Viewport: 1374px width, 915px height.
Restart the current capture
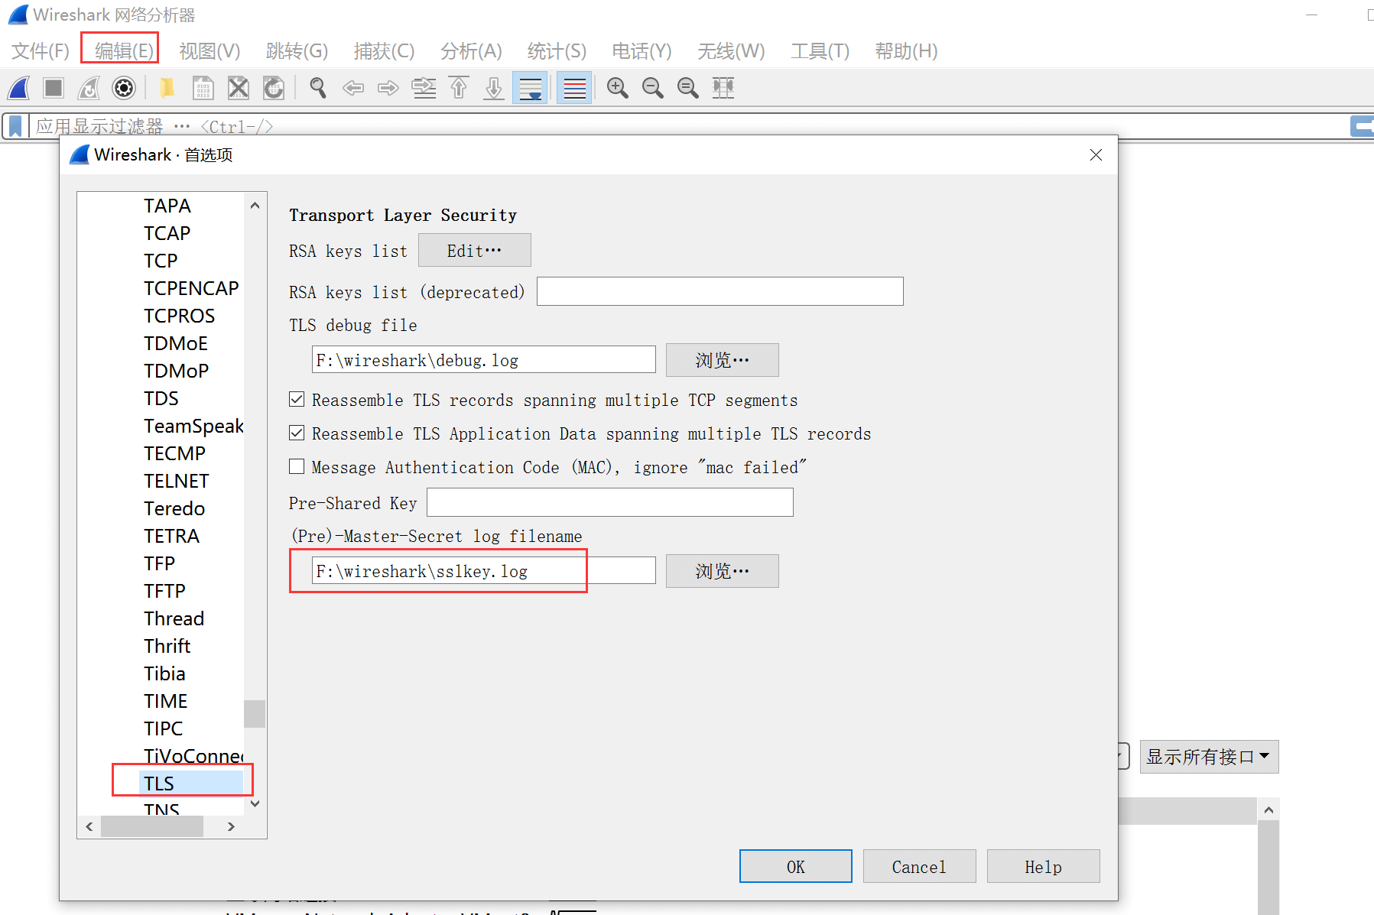[x=89, y=88]
